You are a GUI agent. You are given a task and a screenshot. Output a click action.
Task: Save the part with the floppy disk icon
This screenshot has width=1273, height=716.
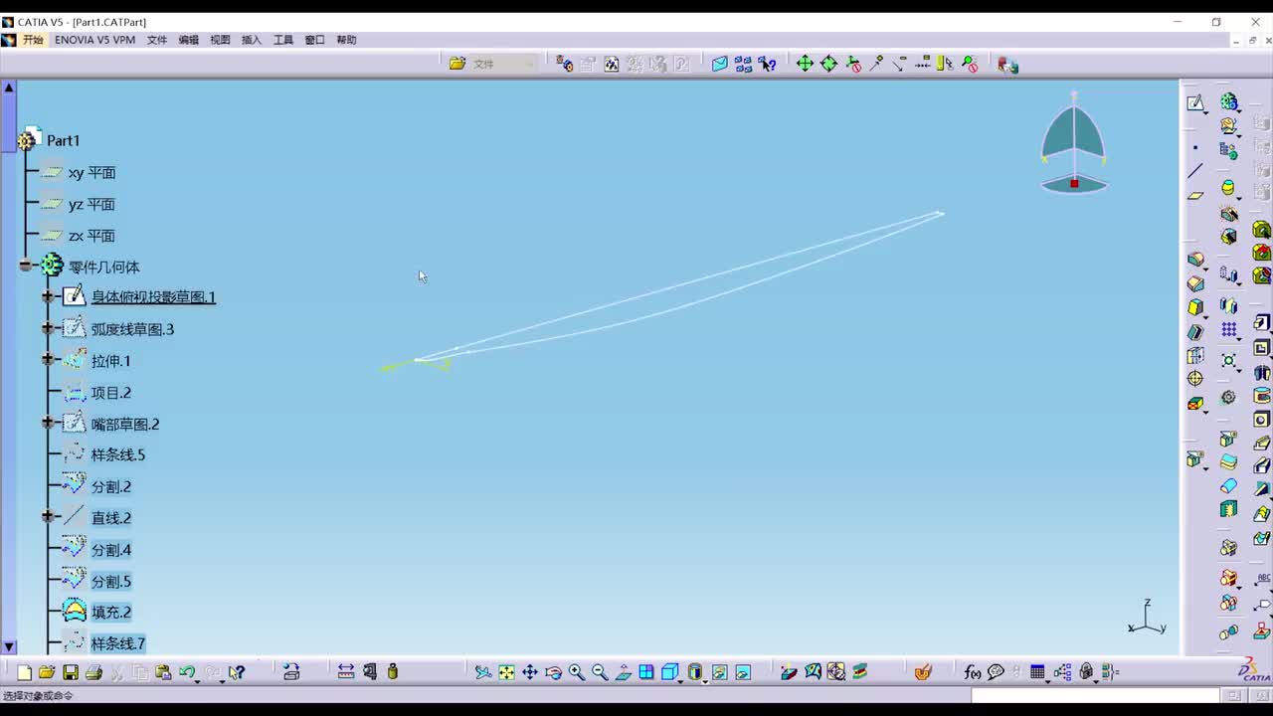coord(71,672)
